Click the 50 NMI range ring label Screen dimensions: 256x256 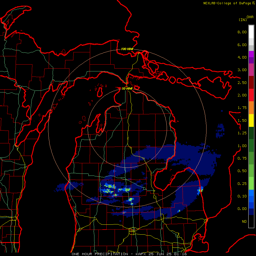(127, 88)
